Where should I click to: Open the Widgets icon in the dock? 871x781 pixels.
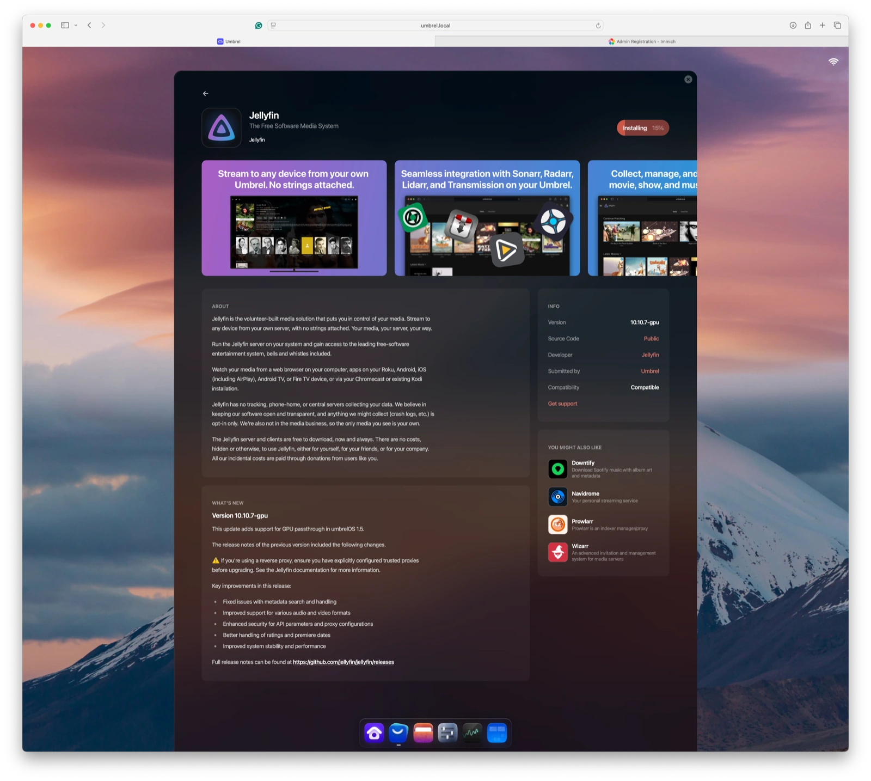coord(496,733)
